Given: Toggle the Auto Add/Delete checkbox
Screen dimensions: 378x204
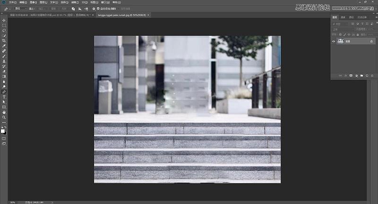Looking at the screenshot, I should pyautogui.click(x=98, y=8).
